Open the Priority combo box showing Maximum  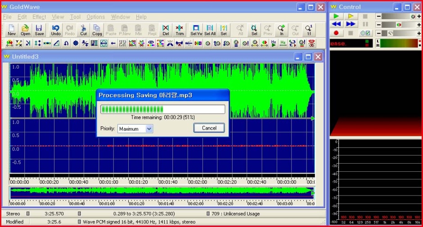pyautogui.click(x=135, y=129)
